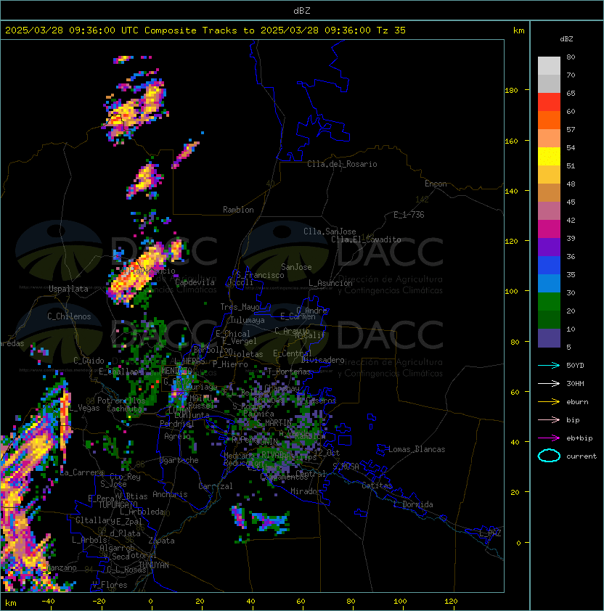Click the 'Mirador' map label
The height and width of the screenshot is (611, 604).
(x=306, y=491)
